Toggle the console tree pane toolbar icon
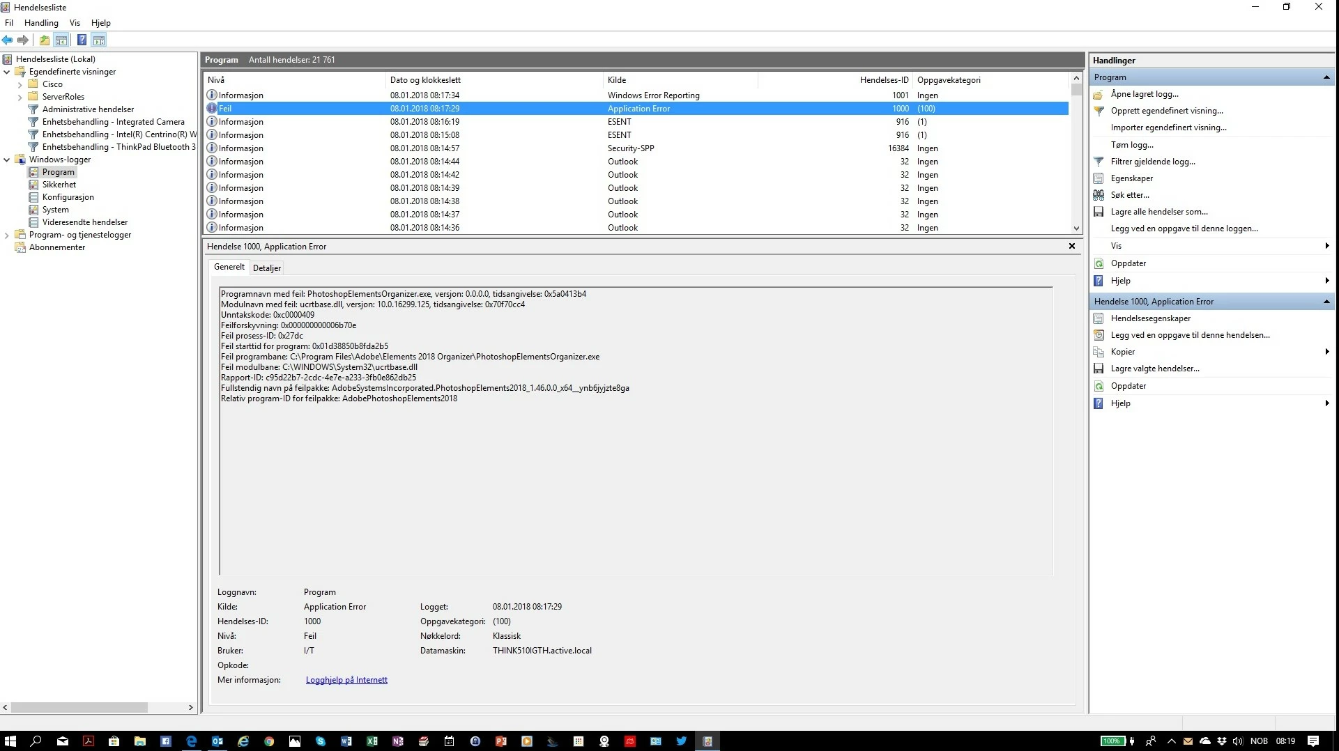Viewport: 1339px width, 751px height. [61, 40]
